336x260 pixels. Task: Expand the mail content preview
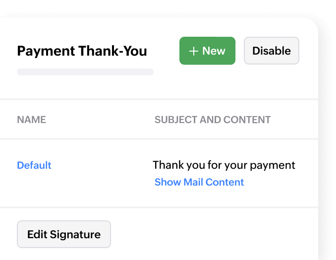(x=199, y=182)
